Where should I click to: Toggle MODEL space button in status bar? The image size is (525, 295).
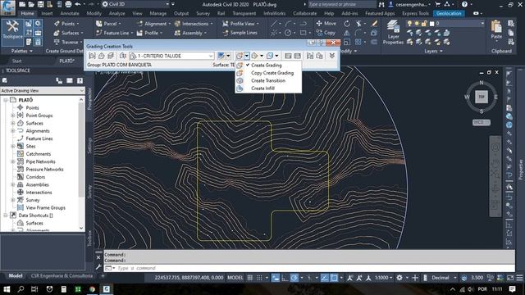(x=235, y=278)
